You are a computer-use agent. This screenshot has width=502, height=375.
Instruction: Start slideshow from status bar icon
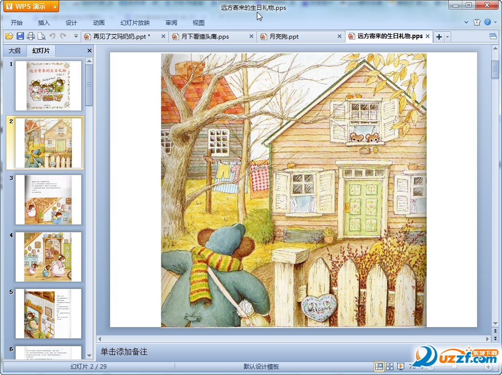tap(400, 366)
